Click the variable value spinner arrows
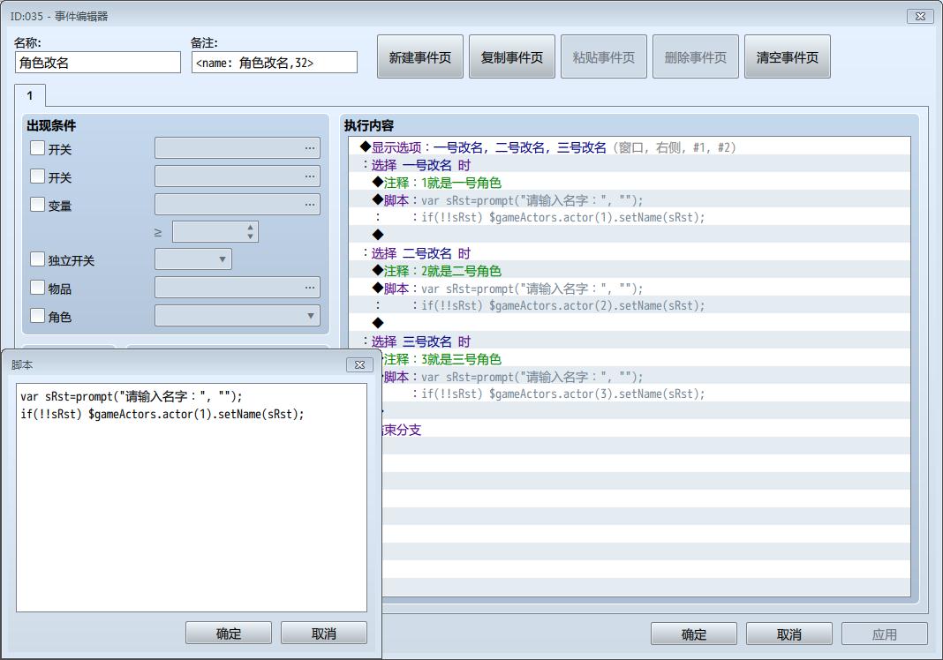Screen dimensions: 943x660 [251, 232]
